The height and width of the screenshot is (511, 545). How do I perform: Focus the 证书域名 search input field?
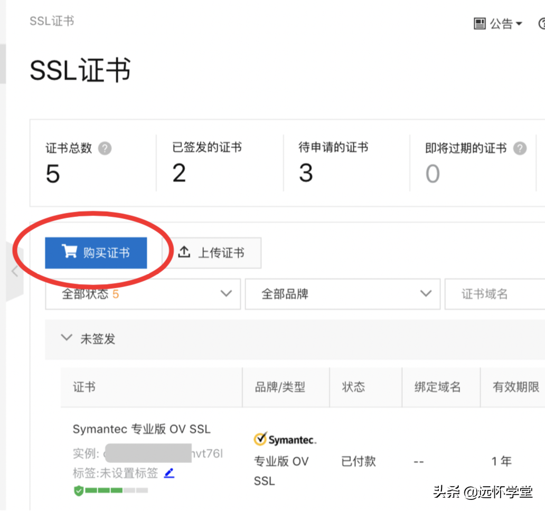pyautogui.click(x=496, y=294)
